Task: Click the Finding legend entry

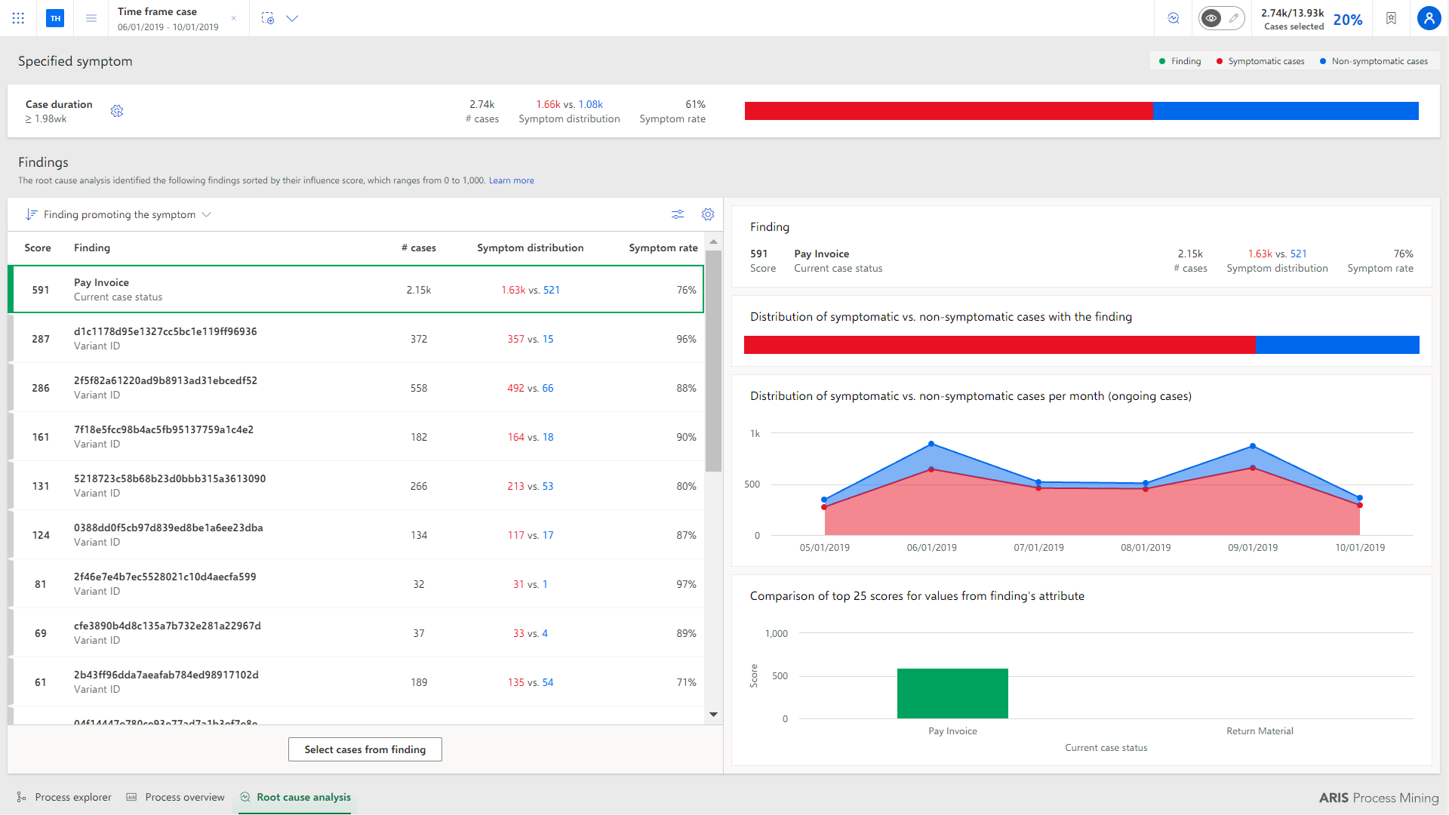Action: (x=1180, y=61)
